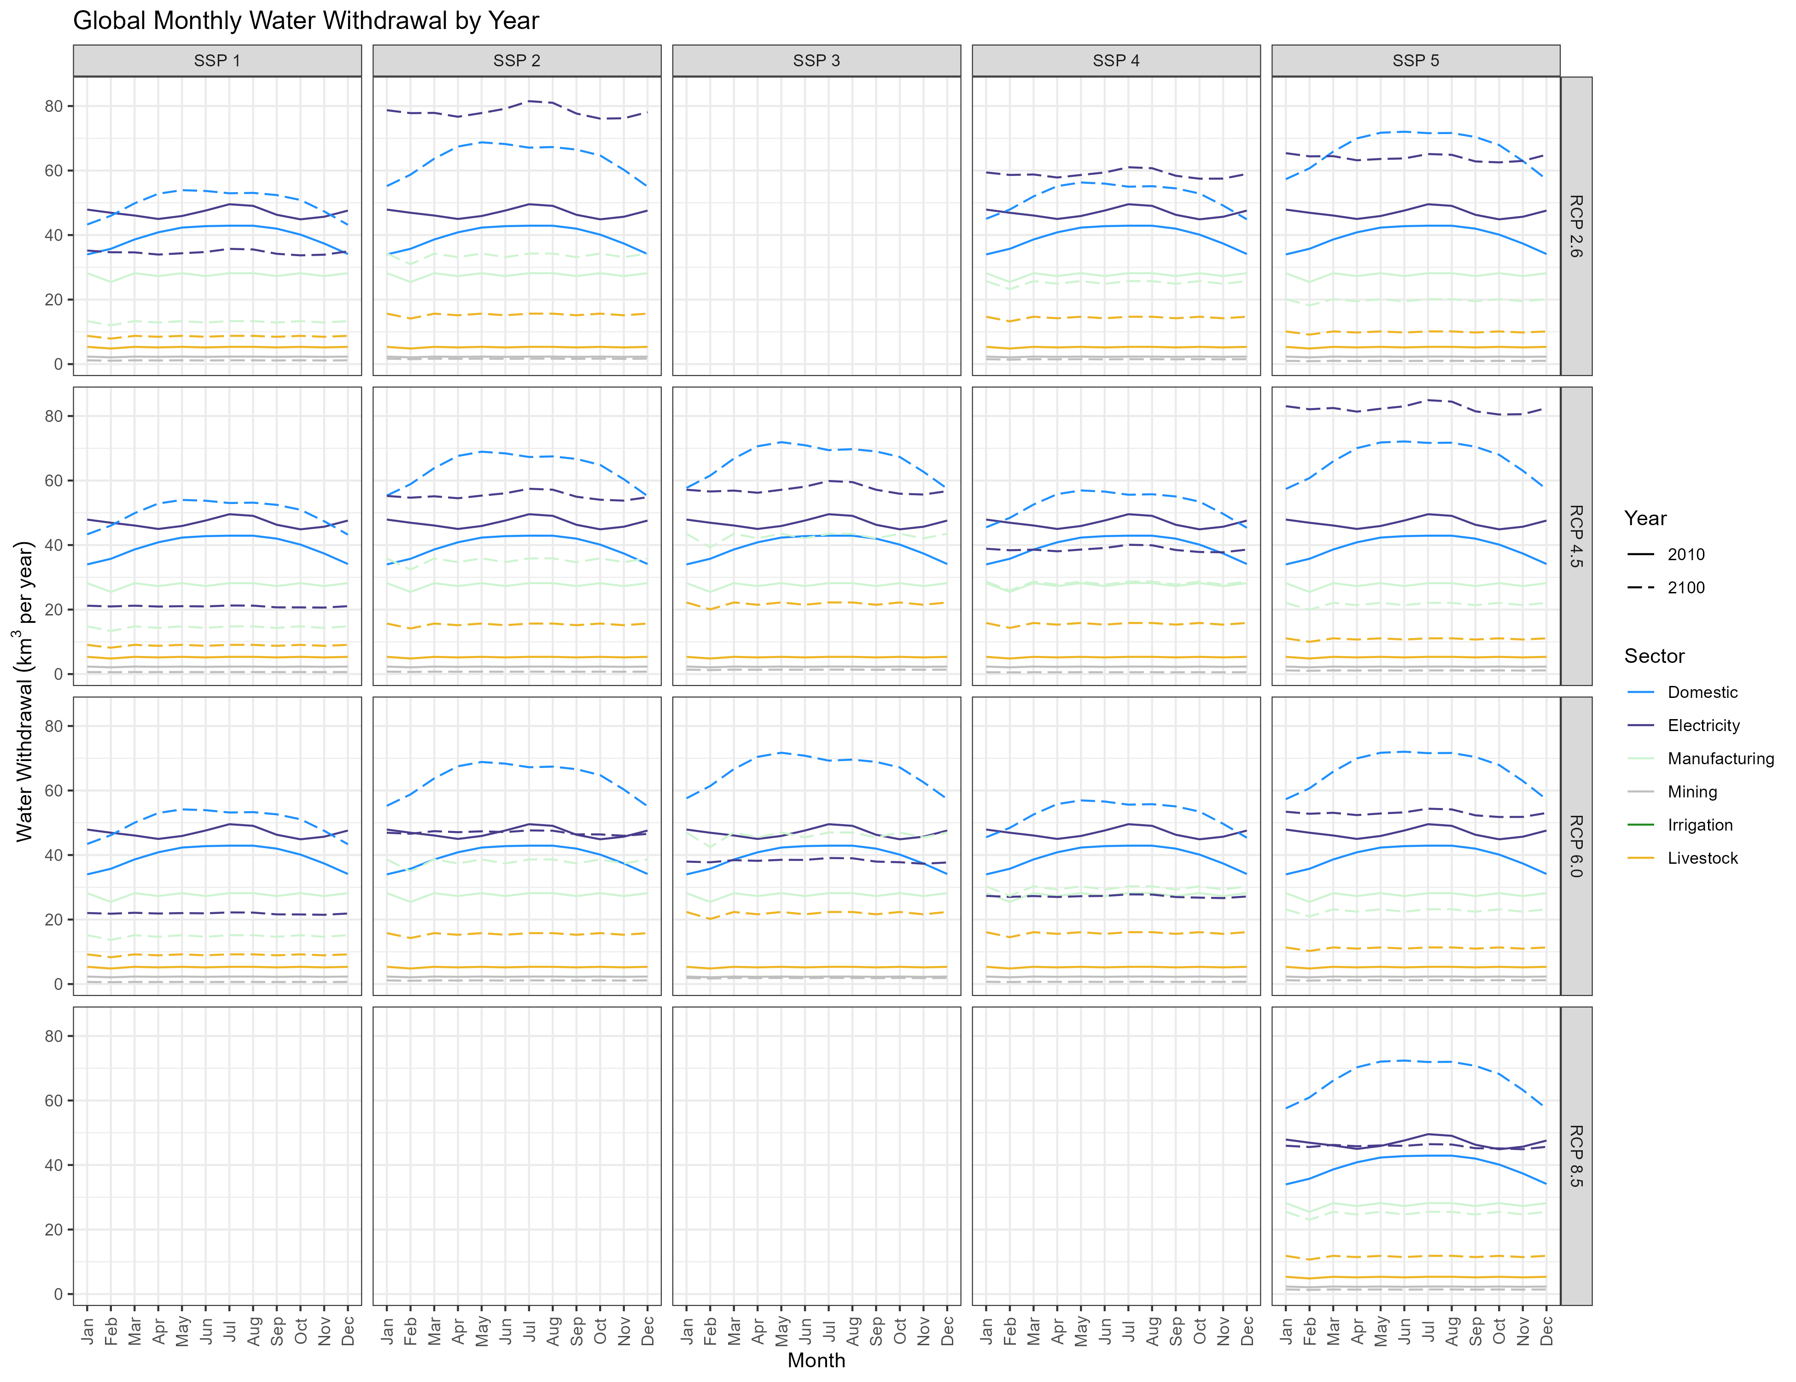Click the 40 y-axis tick in RCP 2.6 row
The width and height of the screenshot is (1796, 1382).
(x=53, y=235)
